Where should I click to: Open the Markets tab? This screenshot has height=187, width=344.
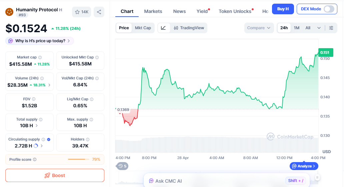point(153,11)
